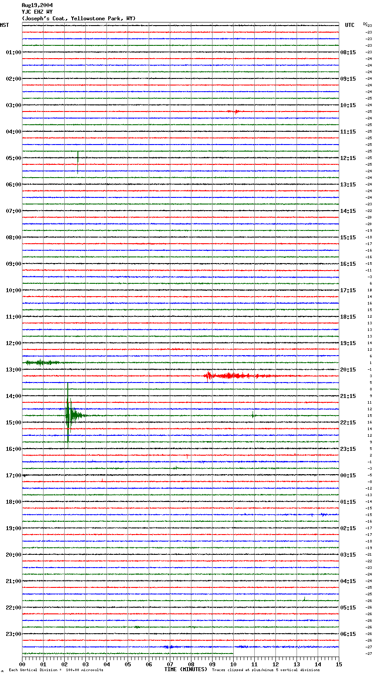Select the 16:00 MST time label
Viewport: 374px width, 676px height.
coord(14,449)
